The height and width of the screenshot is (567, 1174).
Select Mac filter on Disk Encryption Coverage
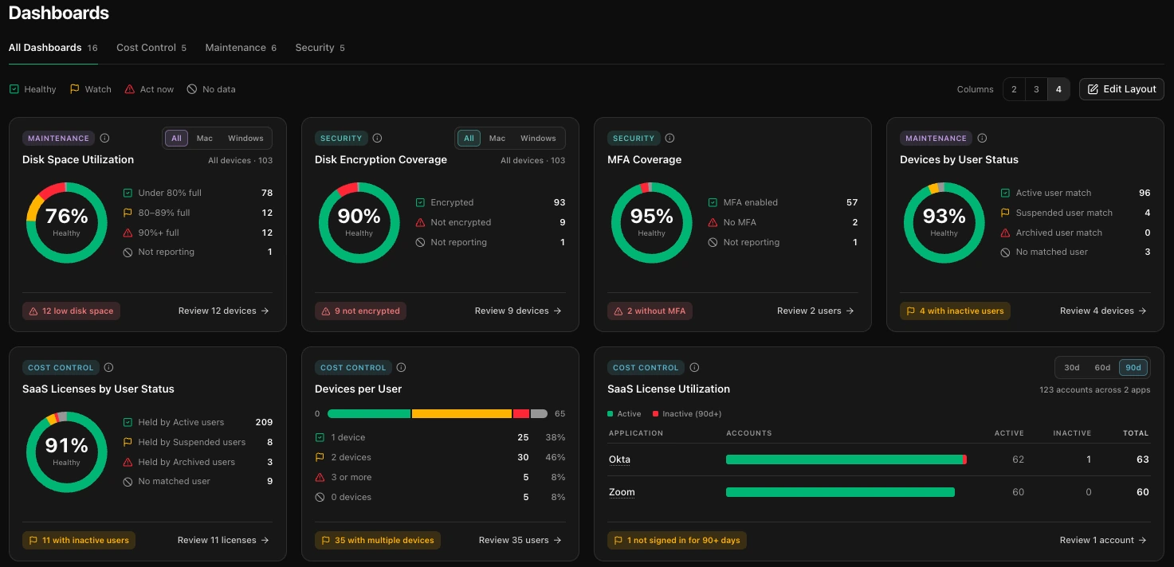click(x=497, y=139)
